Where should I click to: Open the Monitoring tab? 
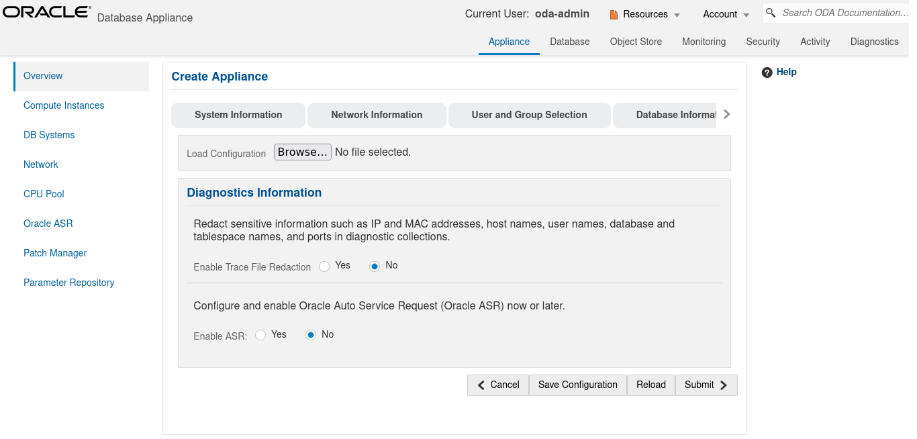tap(704, 42)
